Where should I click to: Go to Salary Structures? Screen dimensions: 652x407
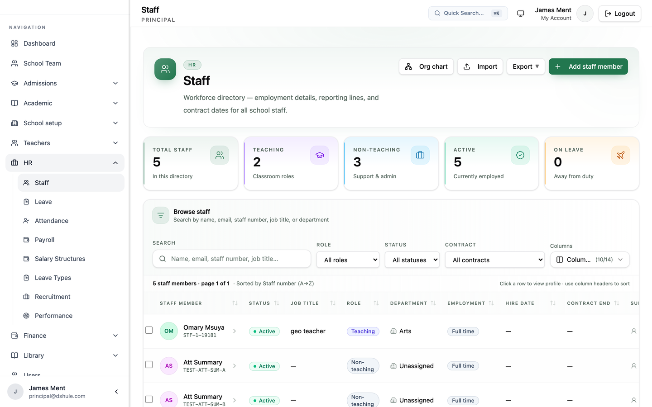coord(71,259)
